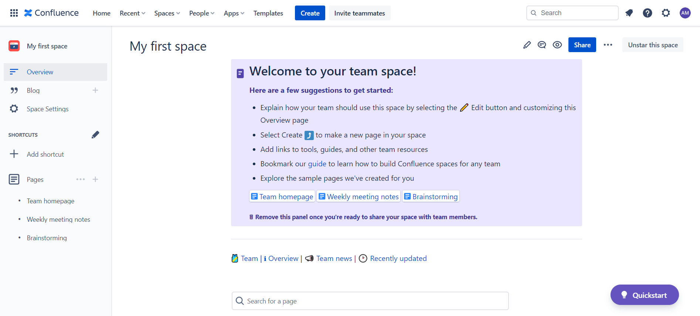This screenshot has height=316, width=700.
Task: Toggle the watch eye icon
Action: (557, 45)
